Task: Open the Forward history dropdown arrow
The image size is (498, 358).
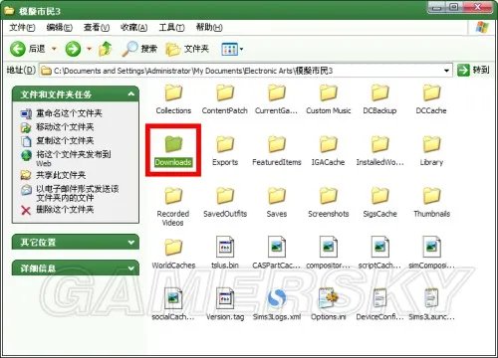Action: tap(89, 49)
